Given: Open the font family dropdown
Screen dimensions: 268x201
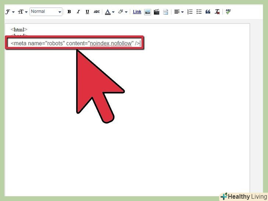Looking at the screenshot, I should (x=10, y=12).
